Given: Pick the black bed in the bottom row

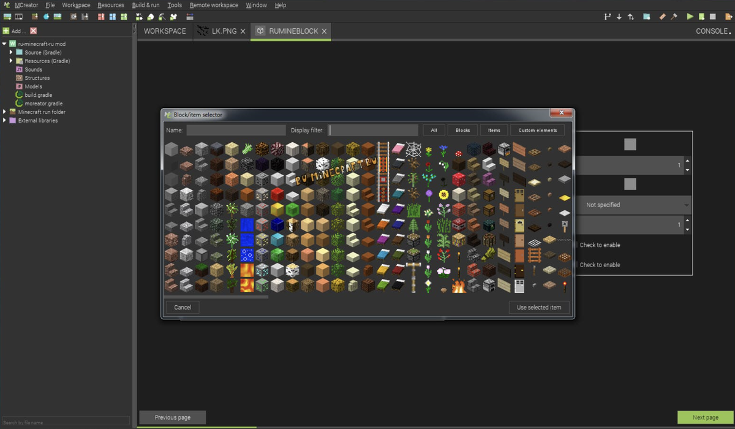Looking at the screenshot, I should 398,284.
